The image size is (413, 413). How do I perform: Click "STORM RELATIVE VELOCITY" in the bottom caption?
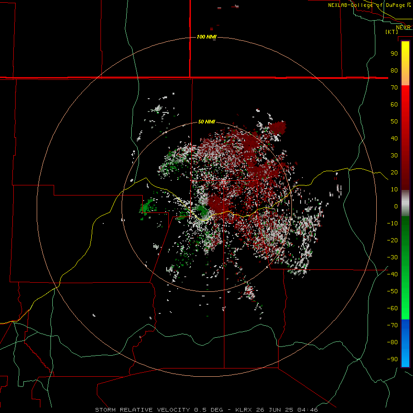click(142, 410)
